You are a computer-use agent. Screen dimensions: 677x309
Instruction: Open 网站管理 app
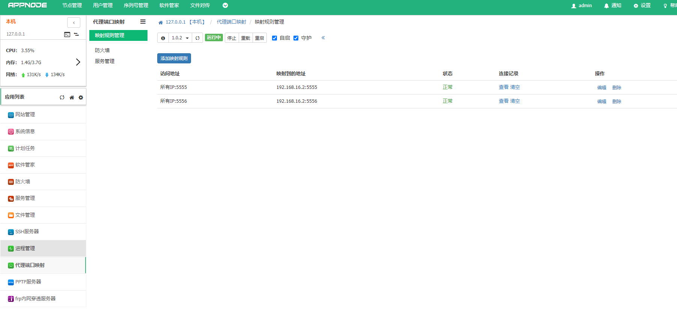click(43, 115)
